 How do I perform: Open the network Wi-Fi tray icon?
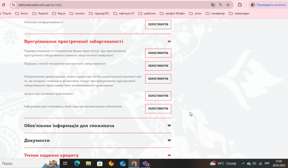[260, 164]
